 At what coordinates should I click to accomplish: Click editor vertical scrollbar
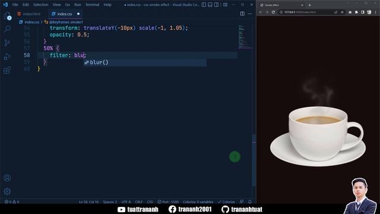point(254,160)
